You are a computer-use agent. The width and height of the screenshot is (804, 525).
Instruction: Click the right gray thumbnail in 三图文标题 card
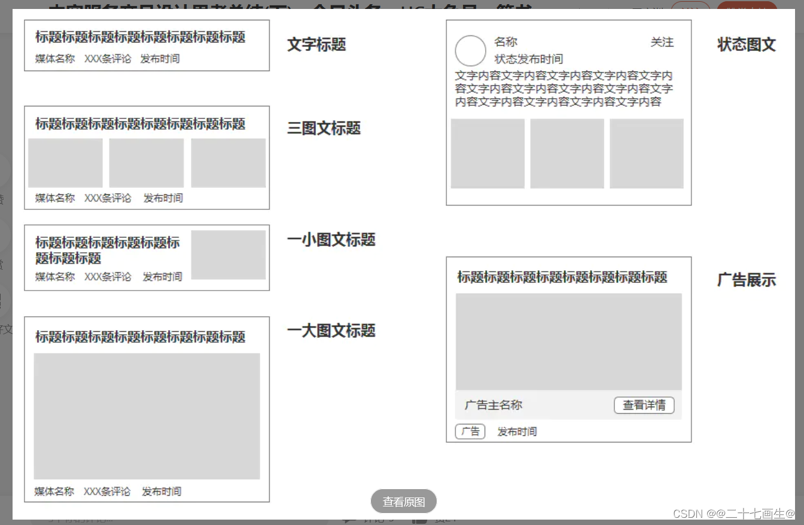pyautogui.click(x=228, y=163)
